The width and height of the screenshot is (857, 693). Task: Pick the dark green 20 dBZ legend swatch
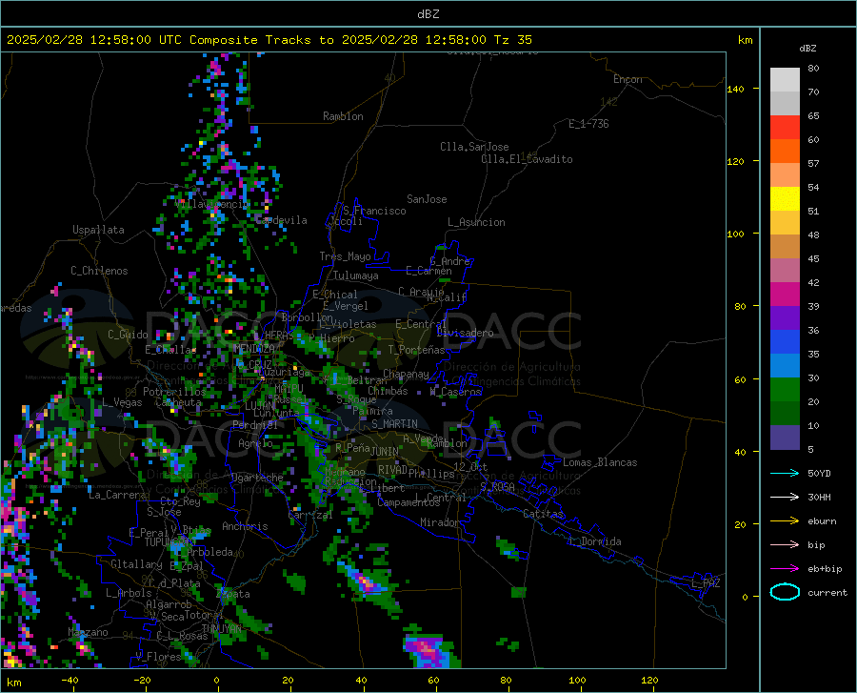(785, 414)
